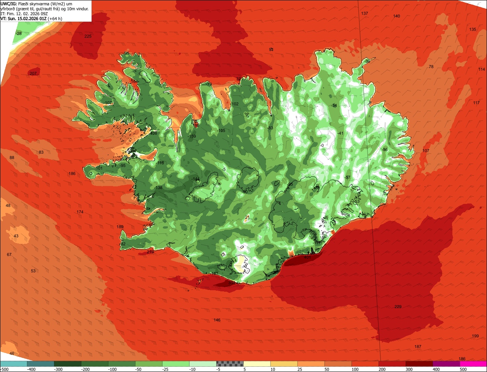Screen dimensions: 487x372
Task: Pick the pale green -10 to -5 swatch
Action: pos(203,364)
